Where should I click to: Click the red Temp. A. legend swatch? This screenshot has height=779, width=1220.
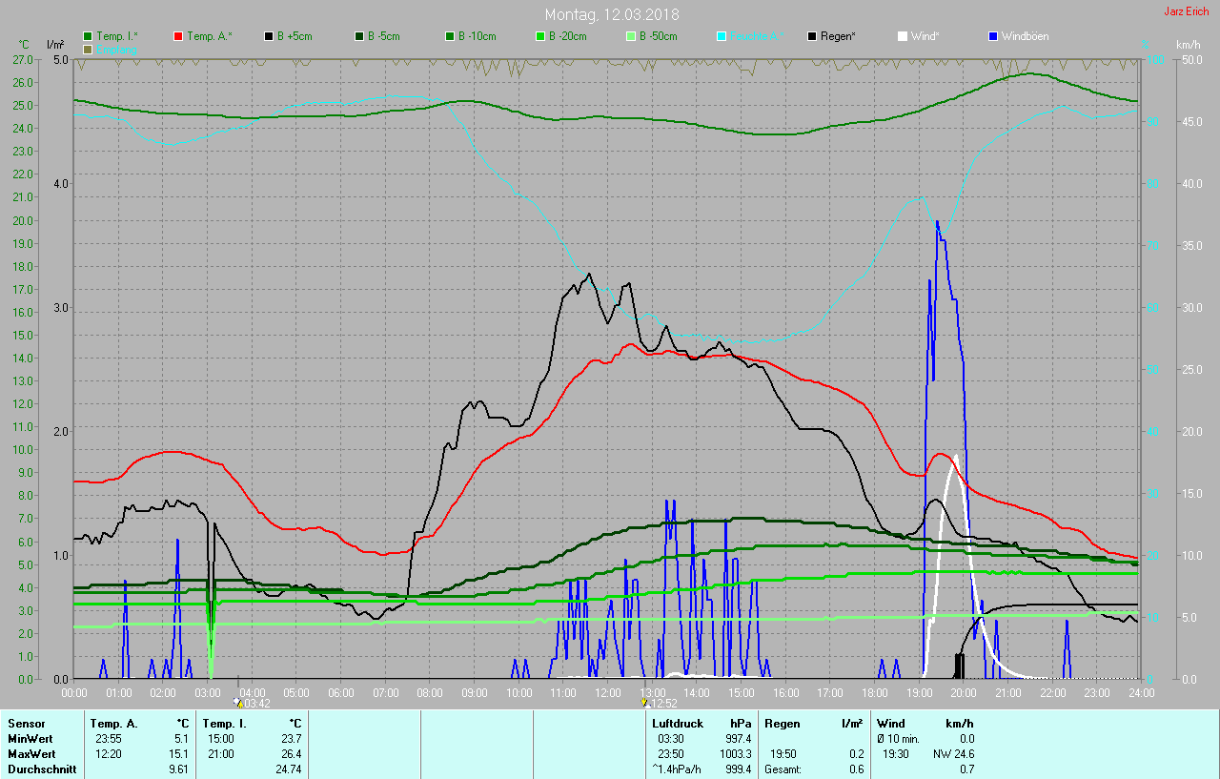(178, 36)
